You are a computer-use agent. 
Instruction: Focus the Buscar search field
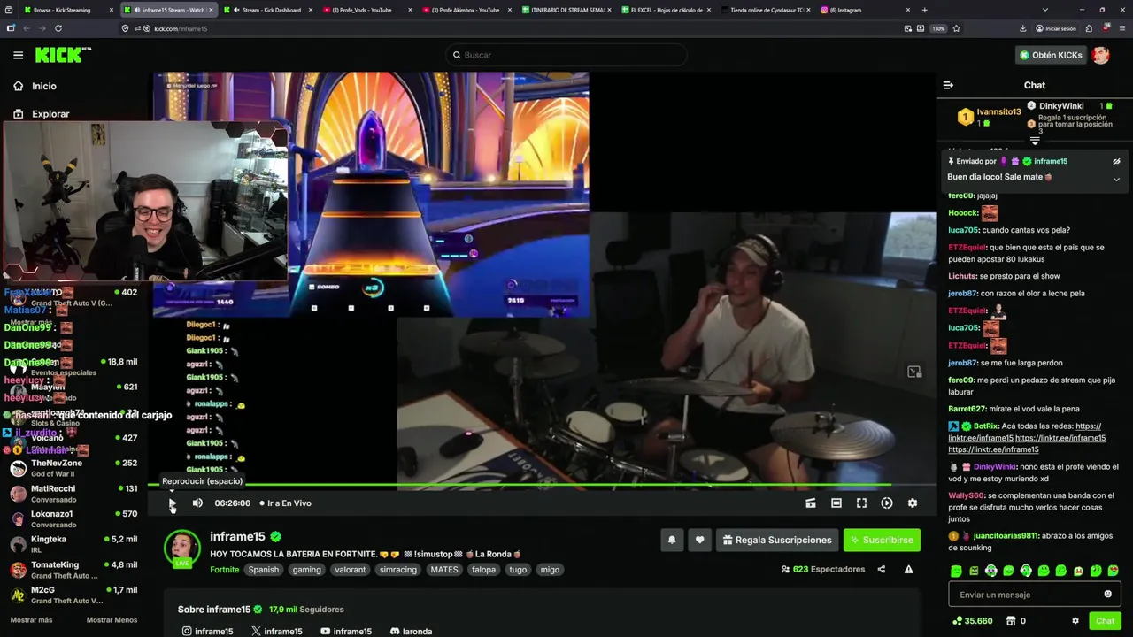tap(566, 55)
